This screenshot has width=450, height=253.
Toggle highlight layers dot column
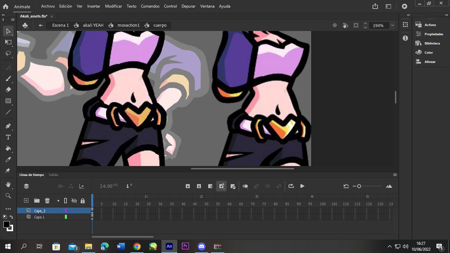pos(58,201)
